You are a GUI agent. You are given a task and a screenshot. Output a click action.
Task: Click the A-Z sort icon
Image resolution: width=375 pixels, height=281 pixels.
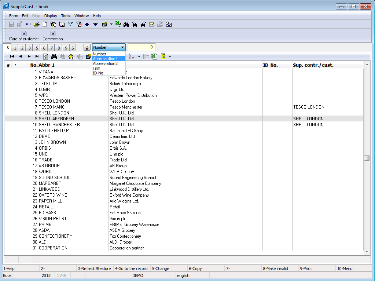(x=131, y=56)
